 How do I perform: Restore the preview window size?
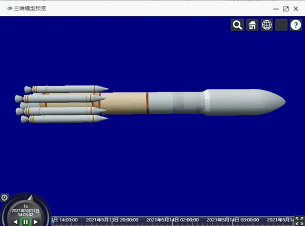[286, 9]
